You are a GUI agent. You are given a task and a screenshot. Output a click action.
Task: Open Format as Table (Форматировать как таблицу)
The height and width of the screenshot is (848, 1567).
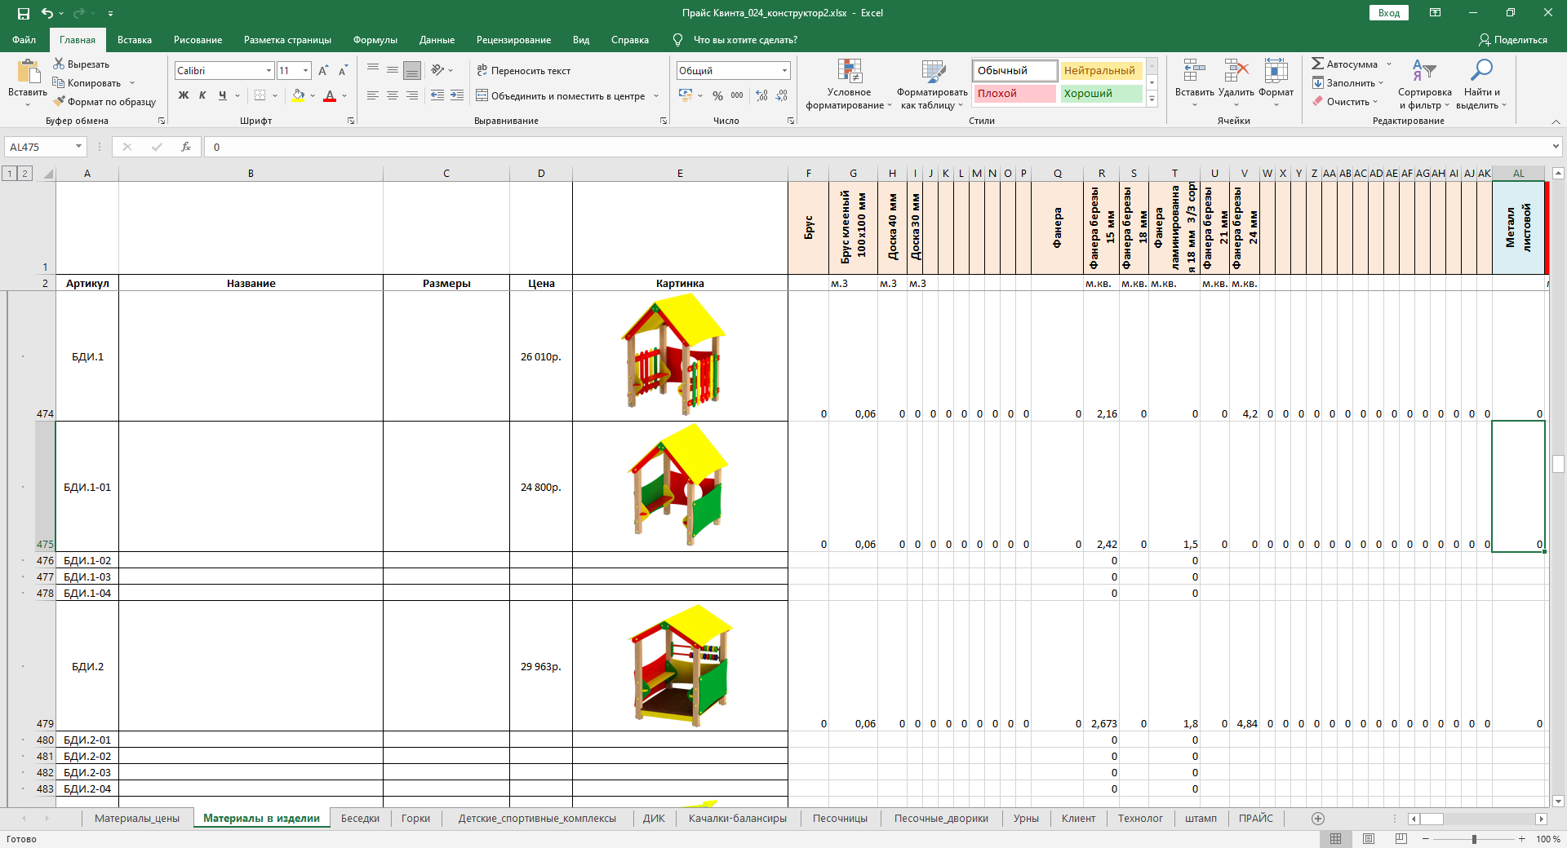click(932, 84)
